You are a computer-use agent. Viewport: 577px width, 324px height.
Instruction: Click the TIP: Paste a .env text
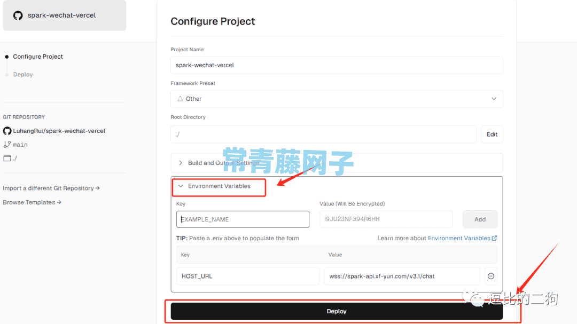[x=238, y=238]
